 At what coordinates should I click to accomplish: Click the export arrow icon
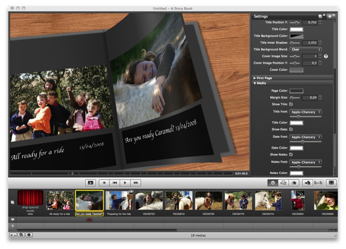tap(308, 183)
